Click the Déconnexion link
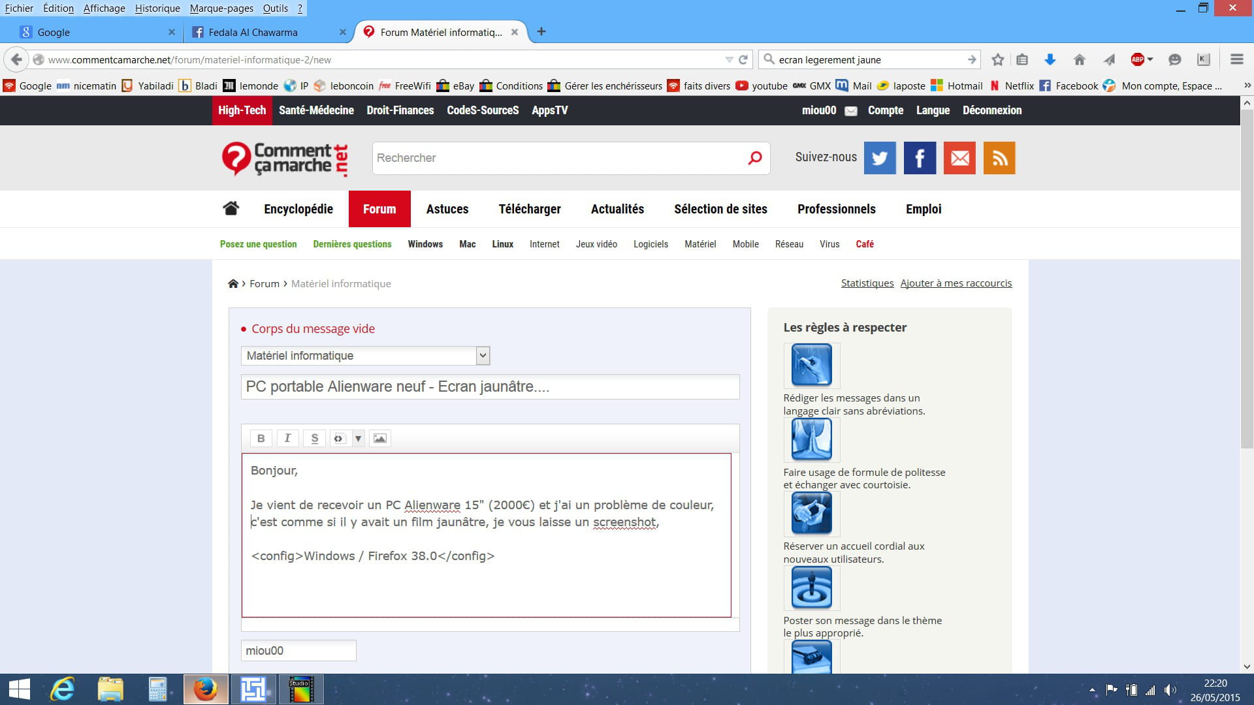Screen dimensions: 1254x705 (x=991, y=110)
